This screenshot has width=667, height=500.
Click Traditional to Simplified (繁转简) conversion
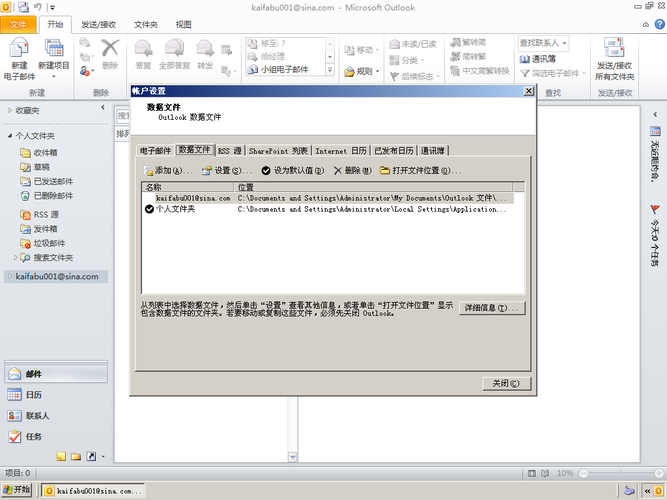468,42
